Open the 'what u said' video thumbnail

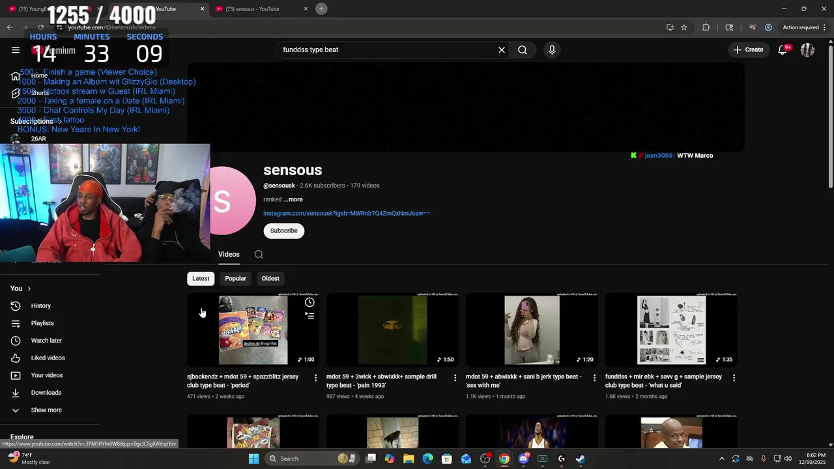671,330
